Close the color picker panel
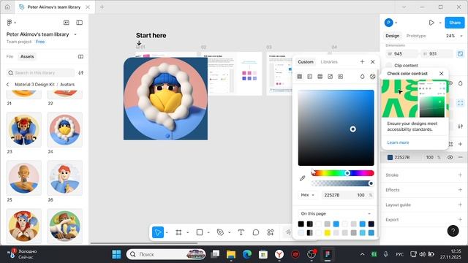Screen dimensions: 468x263 [372, 61]
